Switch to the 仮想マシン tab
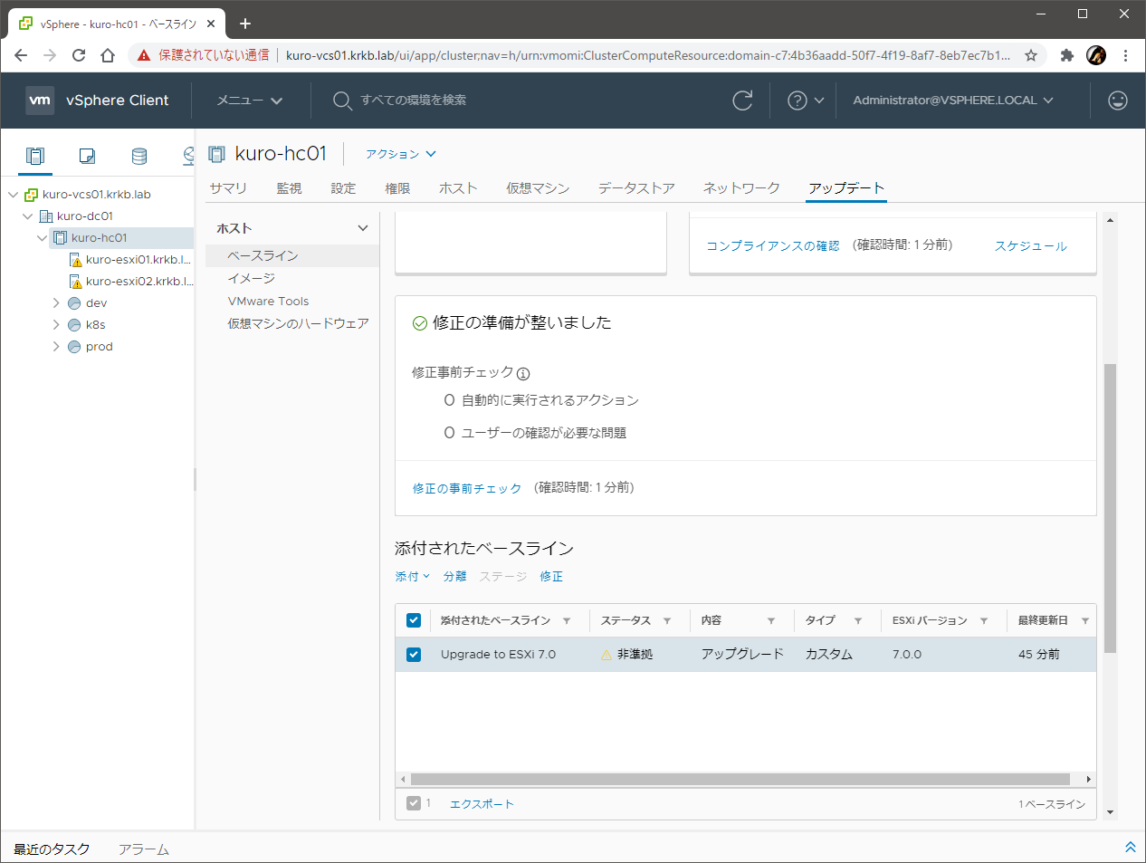The image size is (1146, 863). pos(538,188)
